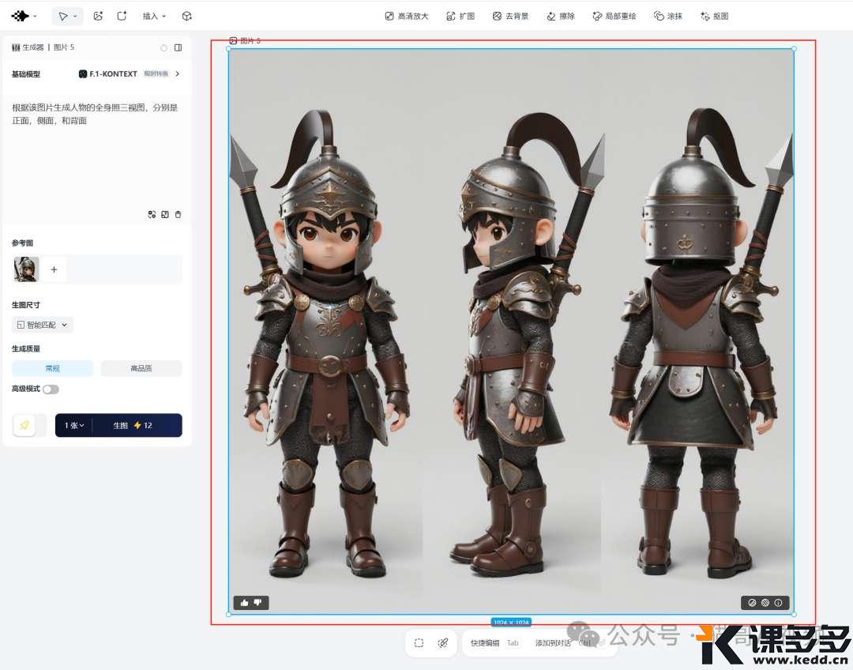Click 高清放大 upscale tool
The image size is (853, 670).
407,17
